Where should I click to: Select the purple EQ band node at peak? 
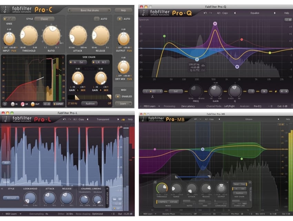point(215,24)
